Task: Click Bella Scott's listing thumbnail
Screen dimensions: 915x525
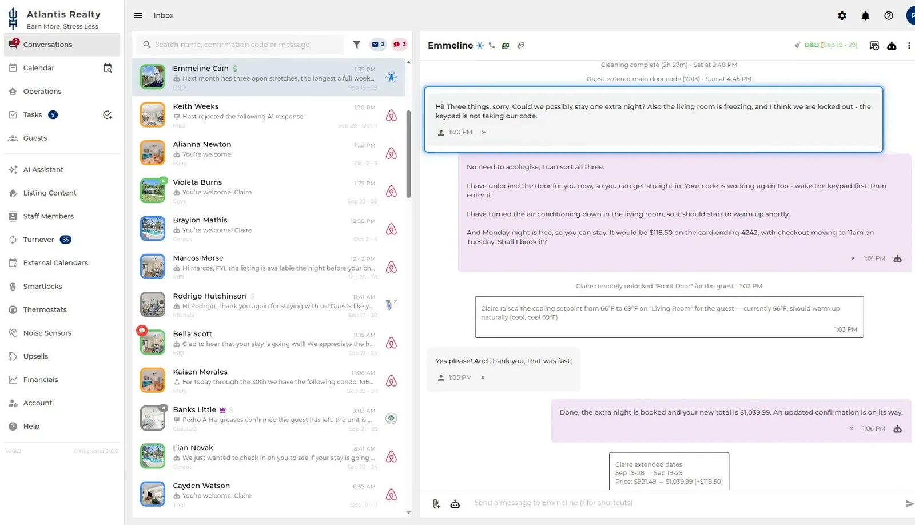Action: (x=153, y=343)
